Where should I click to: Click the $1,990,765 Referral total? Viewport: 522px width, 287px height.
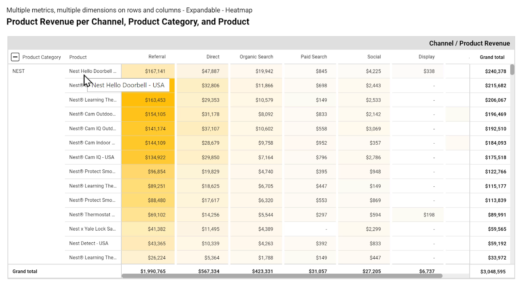(153, 271)
